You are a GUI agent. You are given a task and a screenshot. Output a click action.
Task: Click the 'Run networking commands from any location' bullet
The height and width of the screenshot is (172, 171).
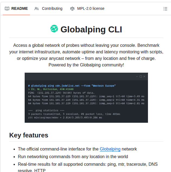pos(73,157)
